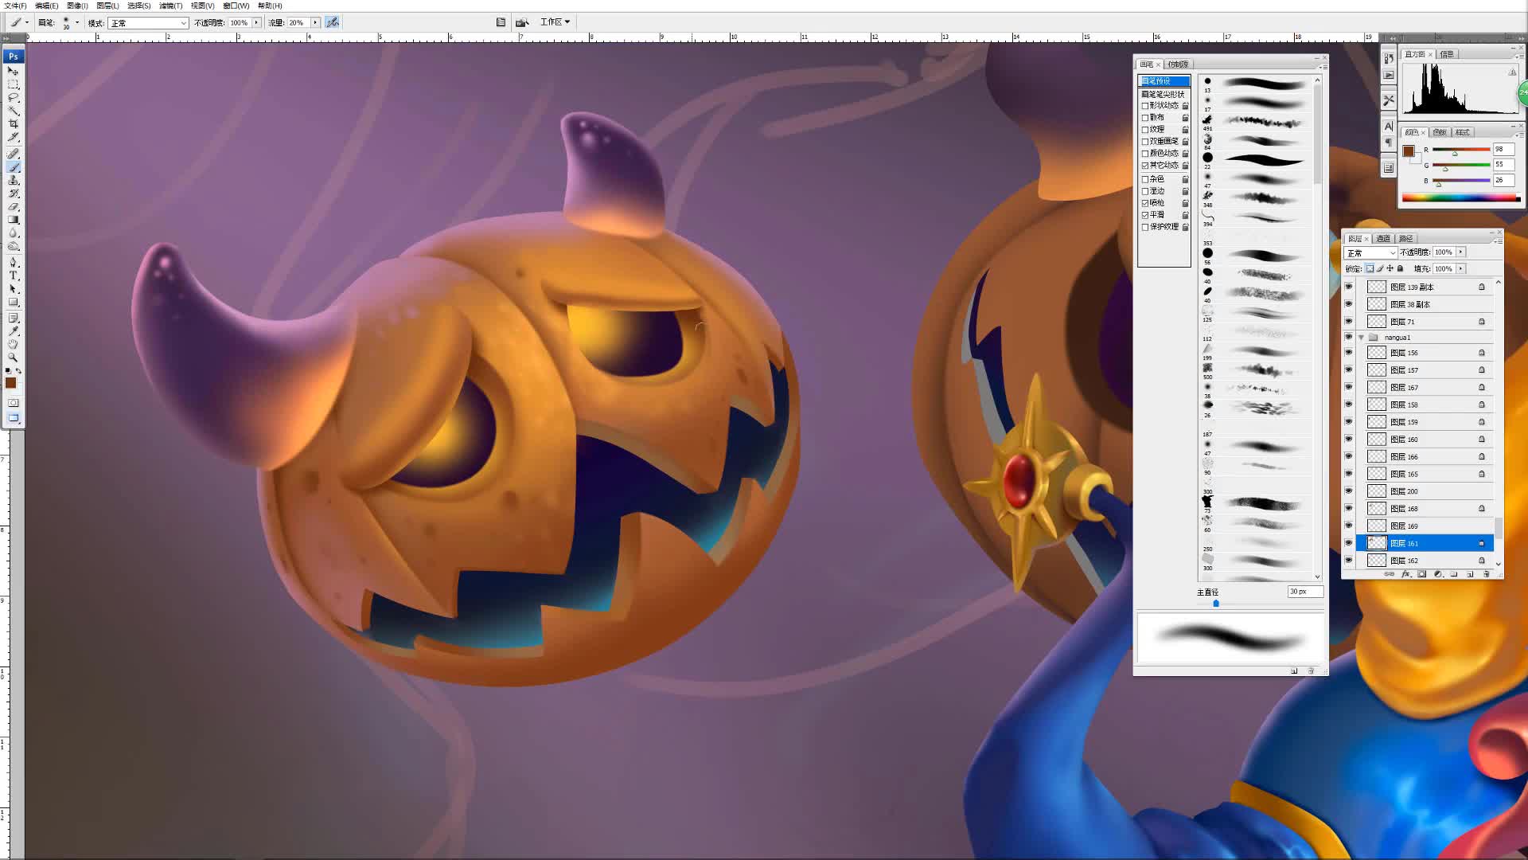This screenshot has height=860, width=1528.
Task: Select the Eyedropper tool in toolbox
Action: click(x=13, y=330)
